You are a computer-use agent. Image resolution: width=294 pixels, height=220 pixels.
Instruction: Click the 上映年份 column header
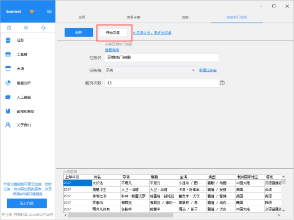click(77, 177)
